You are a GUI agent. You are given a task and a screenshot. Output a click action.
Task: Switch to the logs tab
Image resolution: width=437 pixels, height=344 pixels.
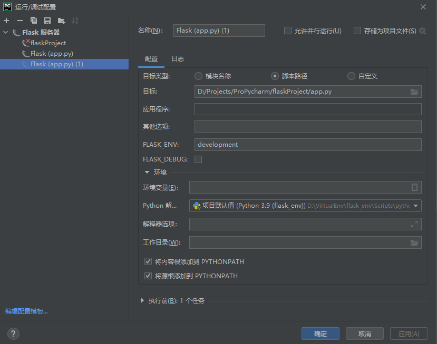pos(178,59)
